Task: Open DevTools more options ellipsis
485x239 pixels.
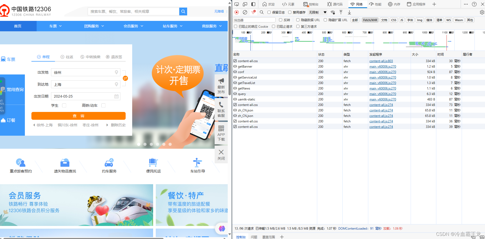Action: [466, 4]
